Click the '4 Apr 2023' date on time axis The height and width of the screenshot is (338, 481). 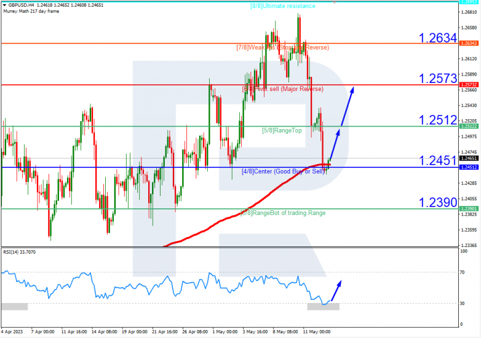pyautogui.click(x=12, y=332)
